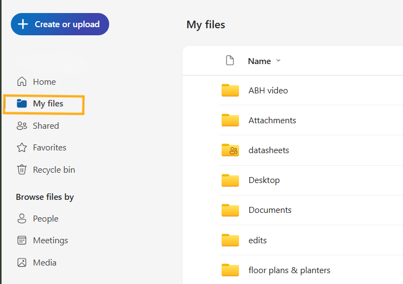Screen dimensions: 403x284
Task: Open the datasheets folder name
Action: (269, 150)
